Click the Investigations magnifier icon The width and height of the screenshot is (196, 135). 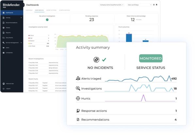[78, 88]
